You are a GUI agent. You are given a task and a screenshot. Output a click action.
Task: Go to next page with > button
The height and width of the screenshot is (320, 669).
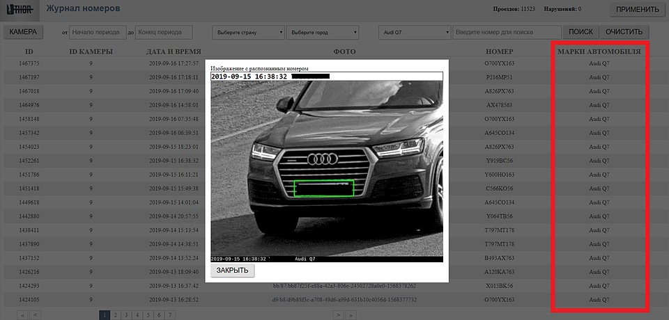(338, 315)
